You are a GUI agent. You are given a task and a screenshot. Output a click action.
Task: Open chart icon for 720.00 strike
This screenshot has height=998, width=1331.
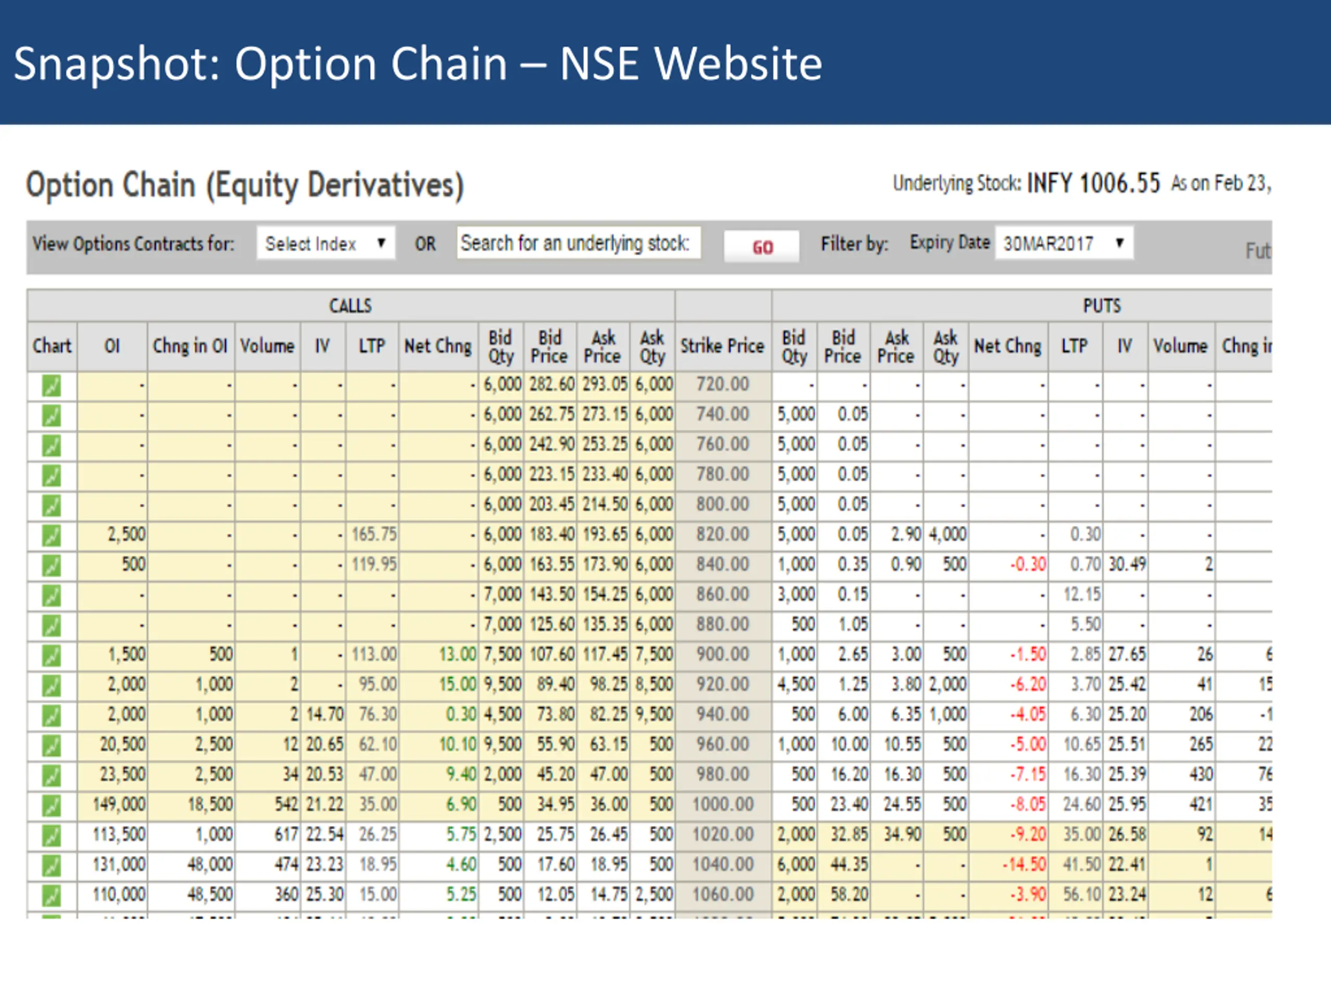[x=51, y=386]
